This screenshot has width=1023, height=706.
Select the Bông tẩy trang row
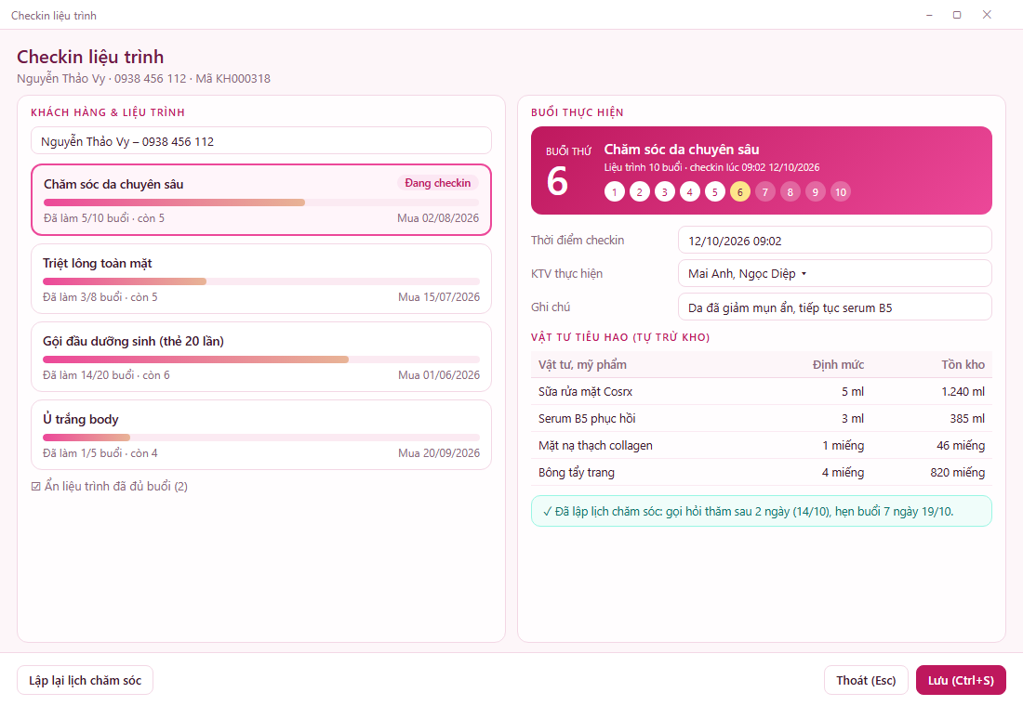tap(762, 472)
